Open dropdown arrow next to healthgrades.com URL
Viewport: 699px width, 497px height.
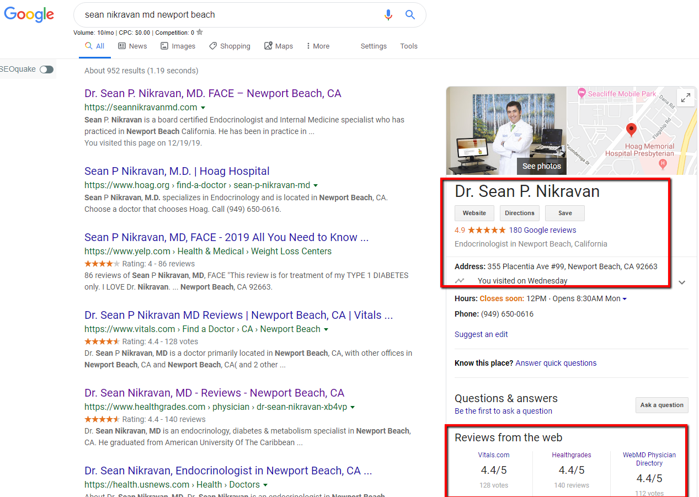coord(353,407)
